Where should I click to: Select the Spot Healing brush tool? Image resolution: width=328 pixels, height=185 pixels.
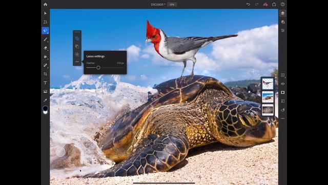point(46,65)
